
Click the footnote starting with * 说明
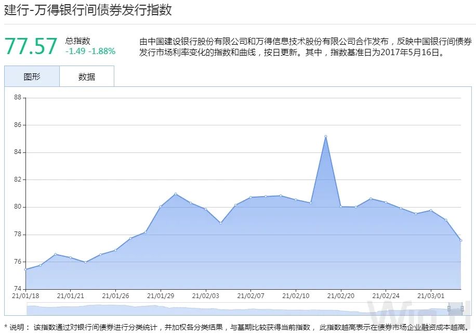pos(237,327)
